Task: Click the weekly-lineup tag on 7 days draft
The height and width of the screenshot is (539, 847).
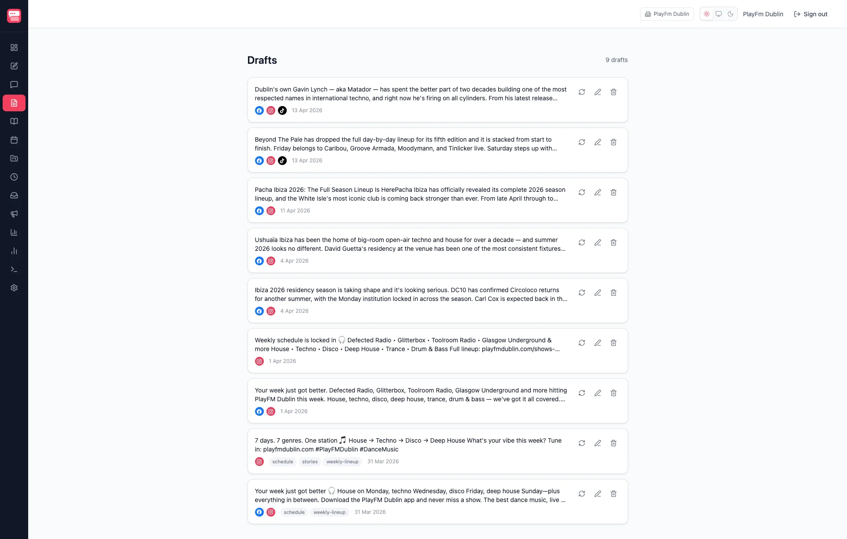Action: (x=342, y=462)
